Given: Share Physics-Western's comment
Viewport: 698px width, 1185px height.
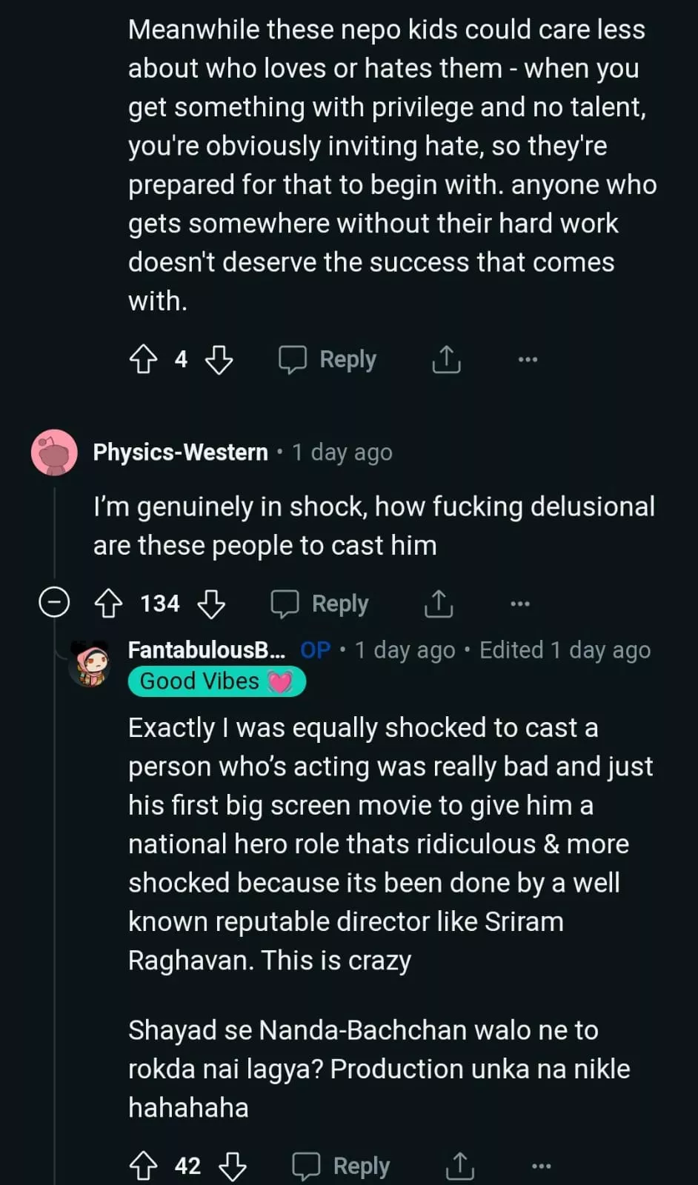Looking at the screenshot, I should (439, 604).
